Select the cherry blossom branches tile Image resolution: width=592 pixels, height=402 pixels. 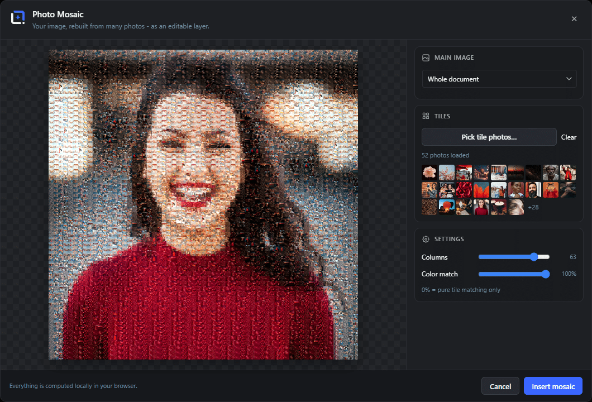pos(447,173)
